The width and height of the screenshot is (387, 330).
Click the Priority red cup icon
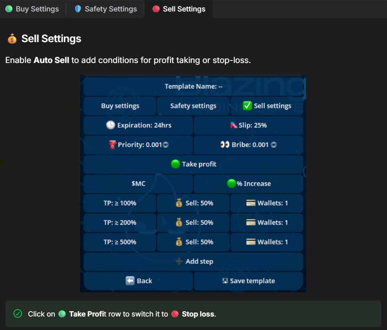coord(113,145)
